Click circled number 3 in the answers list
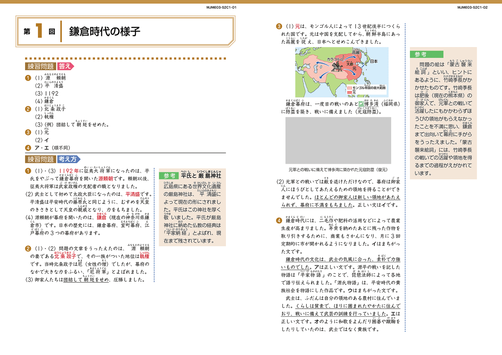502x355 pixels. (28, 132)
